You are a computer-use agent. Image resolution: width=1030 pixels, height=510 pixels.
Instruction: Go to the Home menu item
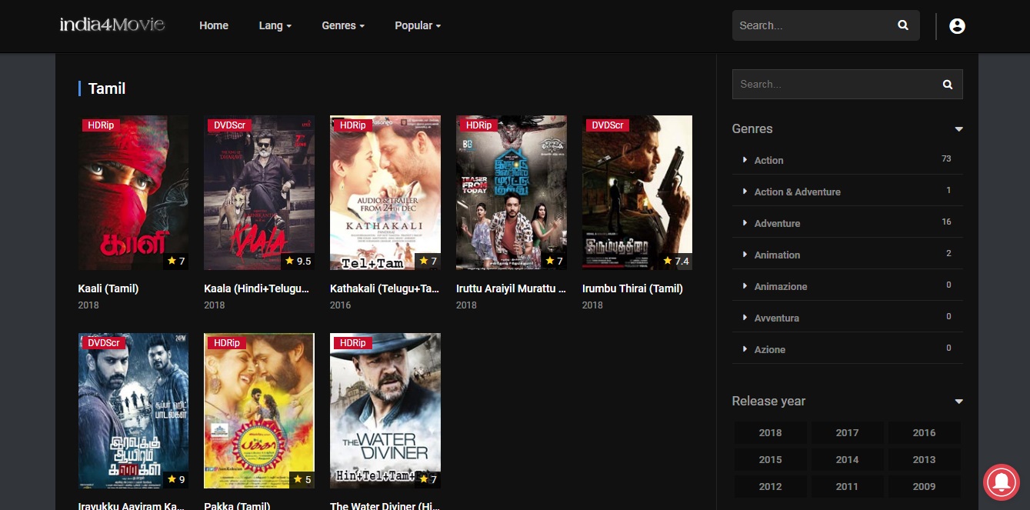[214, 25]
